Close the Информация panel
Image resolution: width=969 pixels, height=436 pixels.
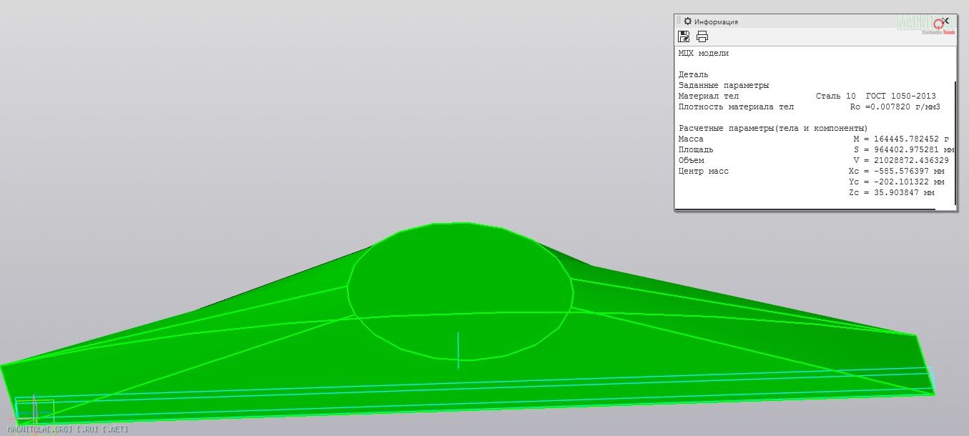[947, 21]
